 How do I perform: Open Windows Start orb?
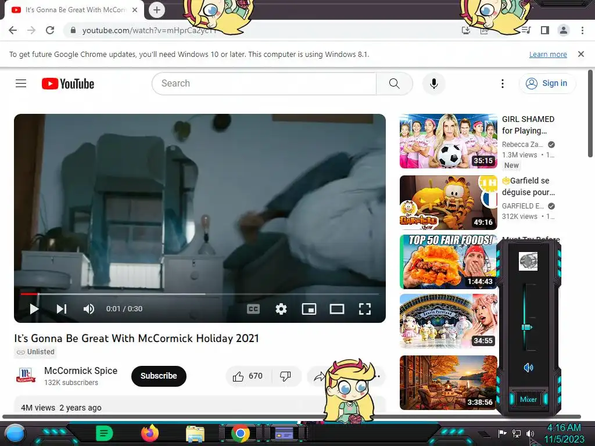pyautogui.click(x=15, y=434)
